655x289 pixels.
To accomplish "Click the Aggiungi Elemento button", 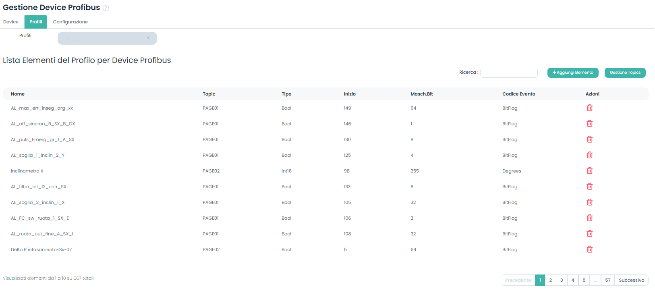I will [572, 73].
